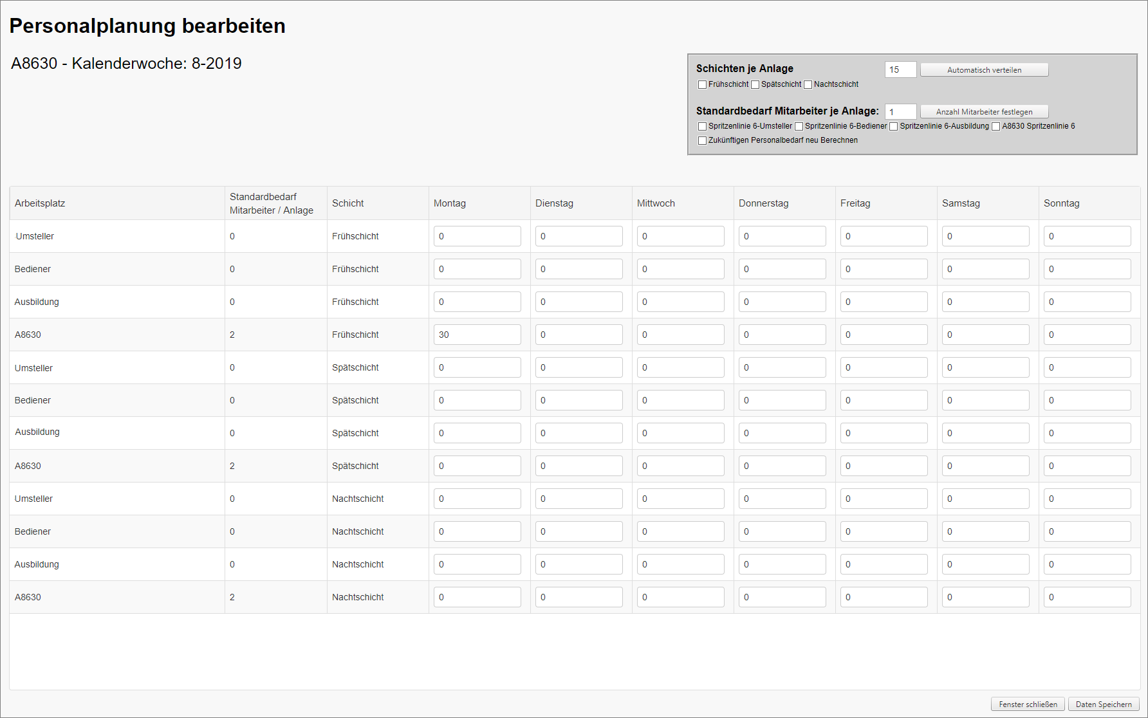Click the A8630 - Kalenderwoche: 8-2019 subtitle

pos(126,63)
